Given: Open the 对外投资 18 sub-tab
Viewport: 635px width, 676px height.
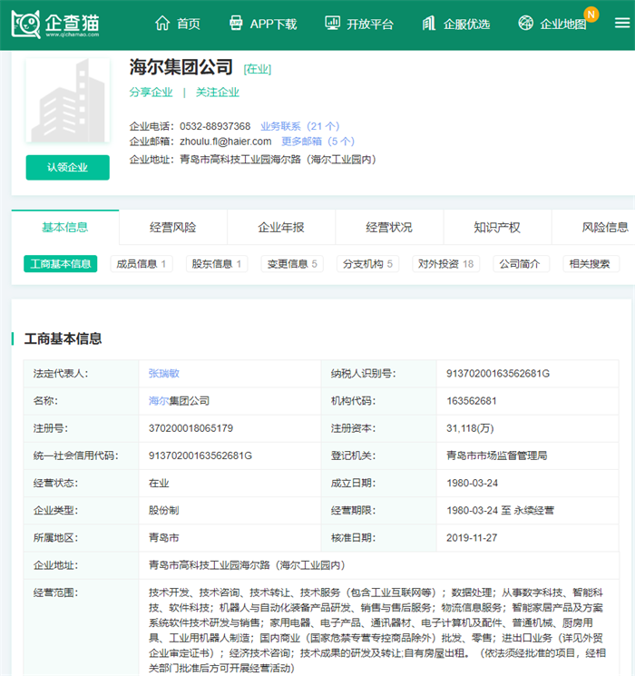Looking at the screenshot, I should tap(445, 264).
